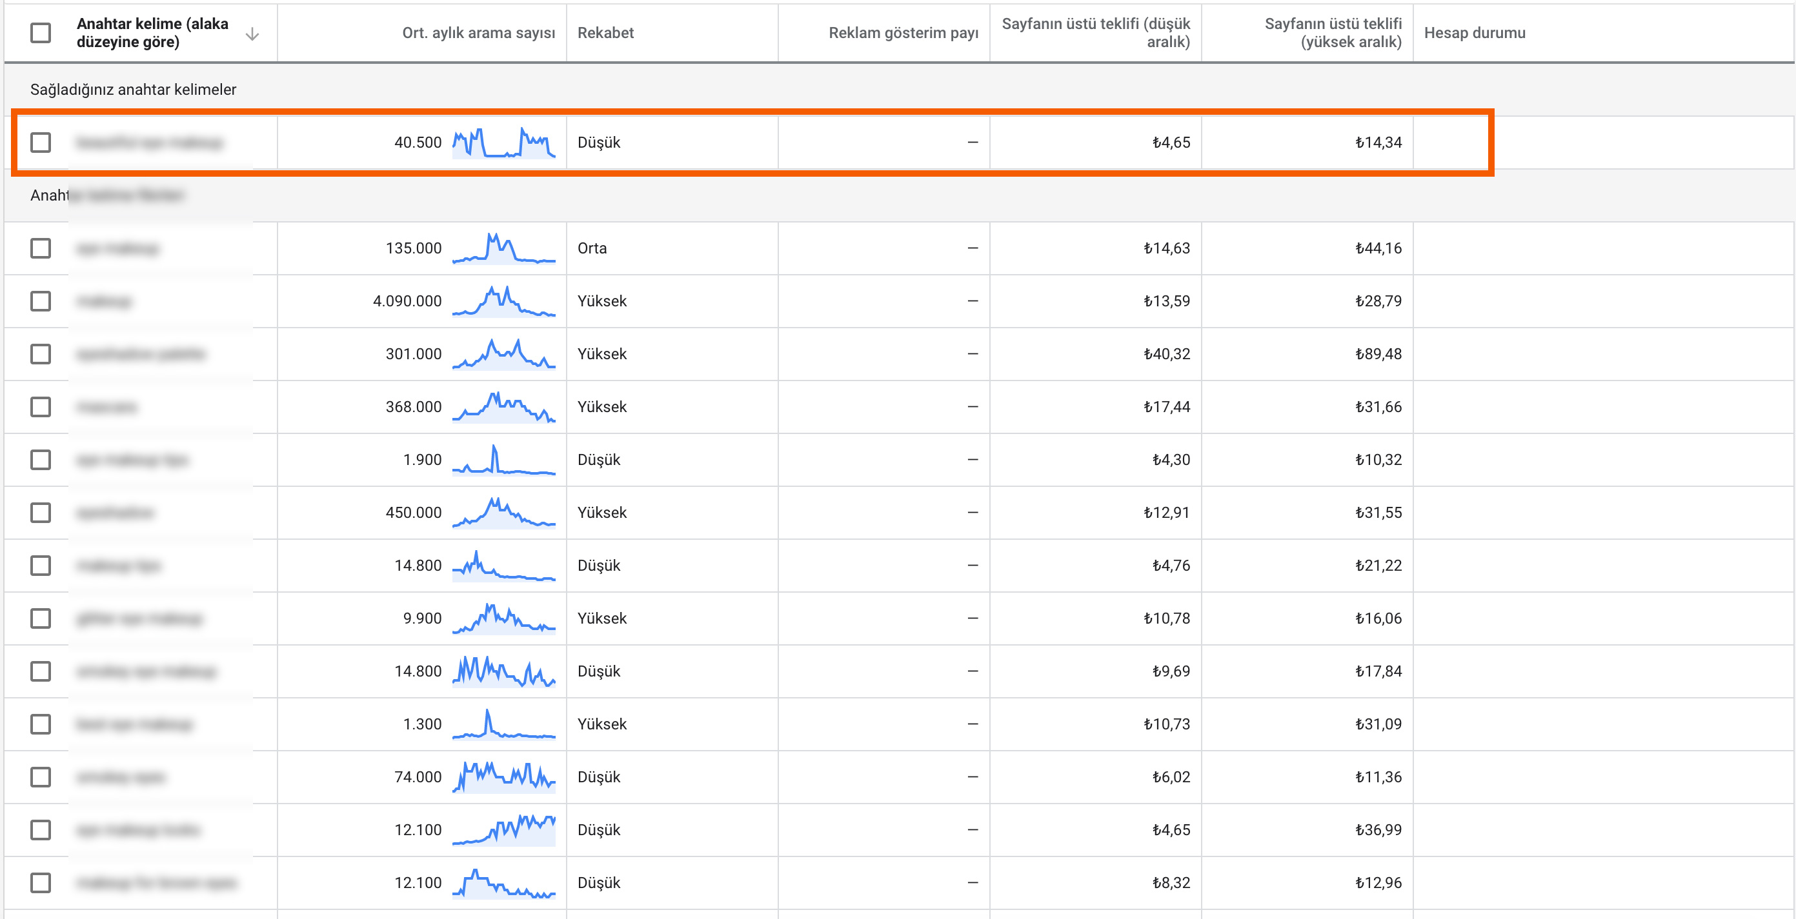
Task: Tick the checkbox in the row with ₺17,84
Action: [41, 671]
